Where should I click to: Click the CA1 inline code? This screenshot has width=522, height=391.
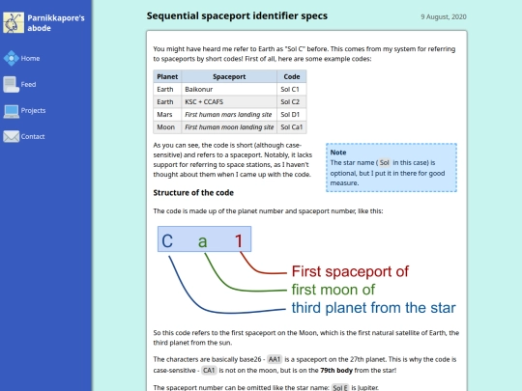(209, 371)
